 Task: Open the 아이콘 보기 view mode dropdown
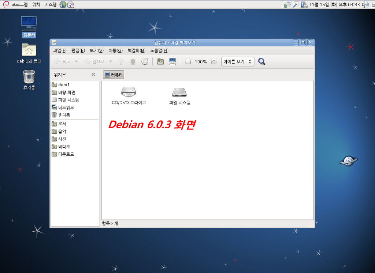238,62
